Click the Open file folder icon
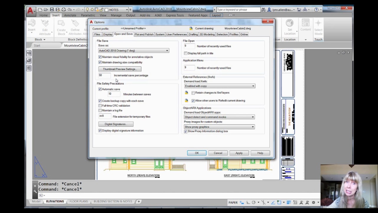 46,9
